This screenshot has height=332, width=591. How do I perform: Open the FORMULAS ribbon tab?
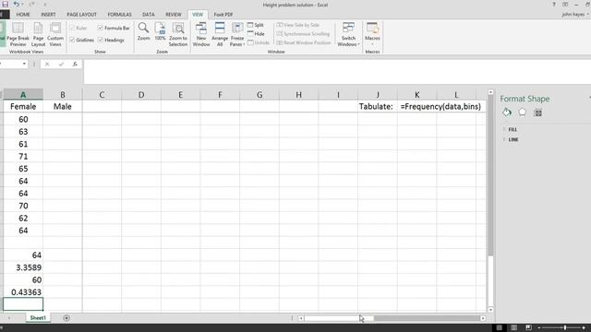(x=119, y=15)
